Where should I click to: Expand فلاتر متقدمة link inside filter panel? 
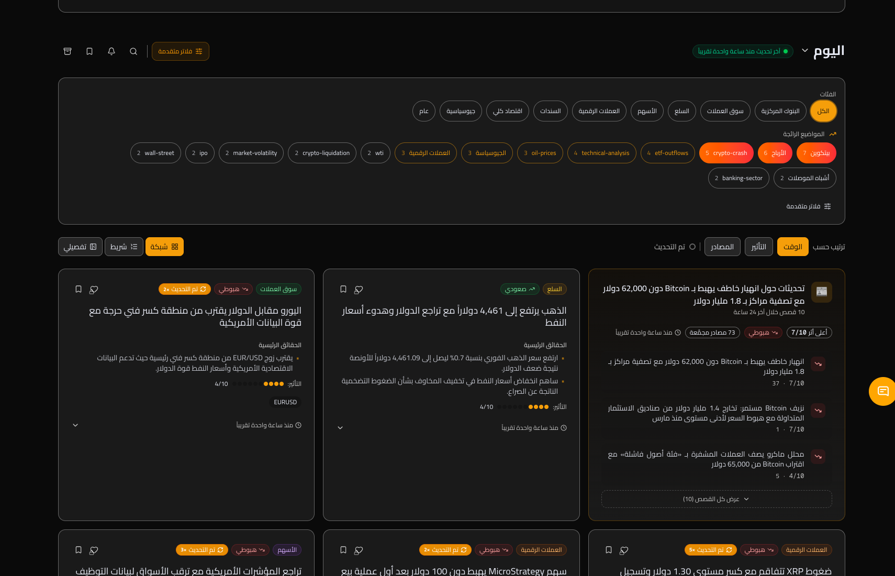click(x=809, y=206)
